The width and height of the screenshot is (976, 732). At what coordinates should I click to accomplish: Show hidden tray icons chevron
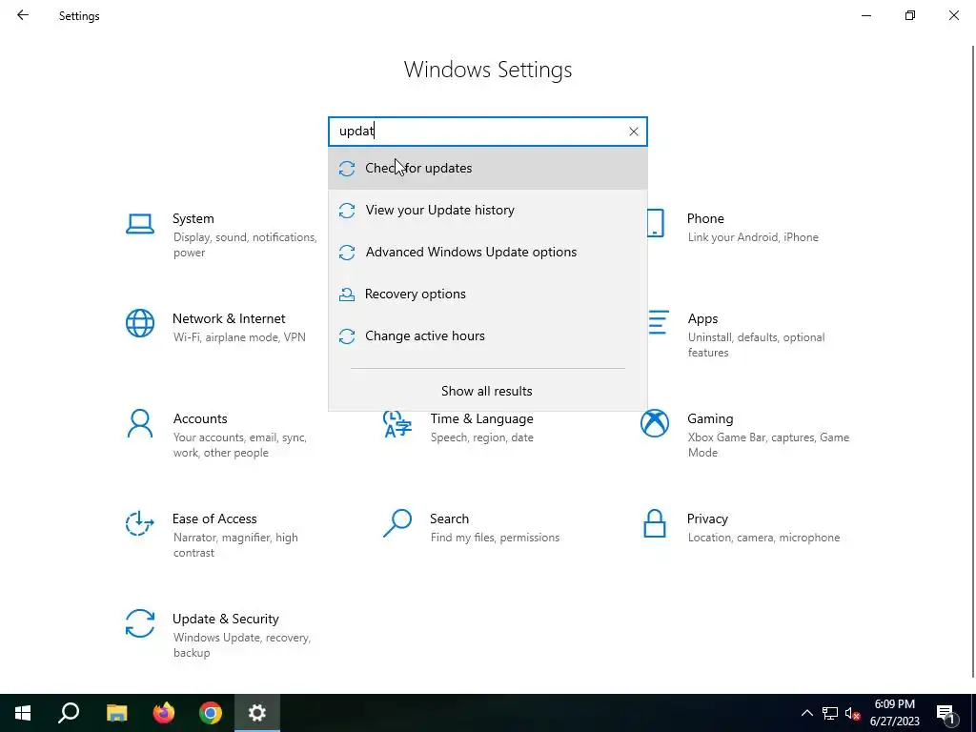coord(806,713)
